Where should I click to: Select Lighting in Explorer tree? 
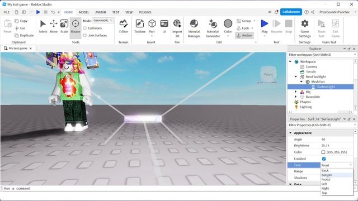pos(306,107)
